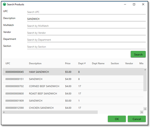Click the Cancel button
This screenshot has width=151, height=128.
pos(137,119)
